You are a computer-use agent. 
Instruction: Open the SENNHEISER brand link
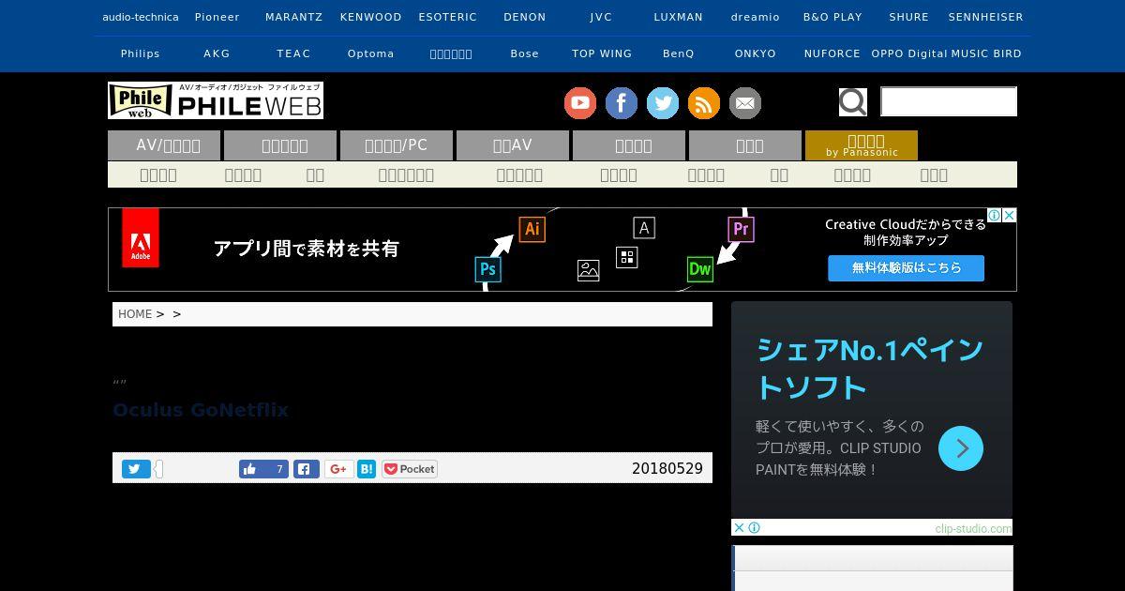click(x=986, y=17)
